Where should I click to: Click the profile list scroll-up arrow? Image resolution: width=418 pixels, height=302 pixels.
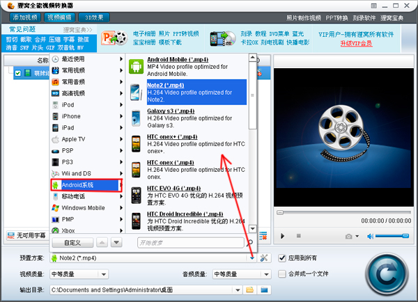click(x=252, y=58)
